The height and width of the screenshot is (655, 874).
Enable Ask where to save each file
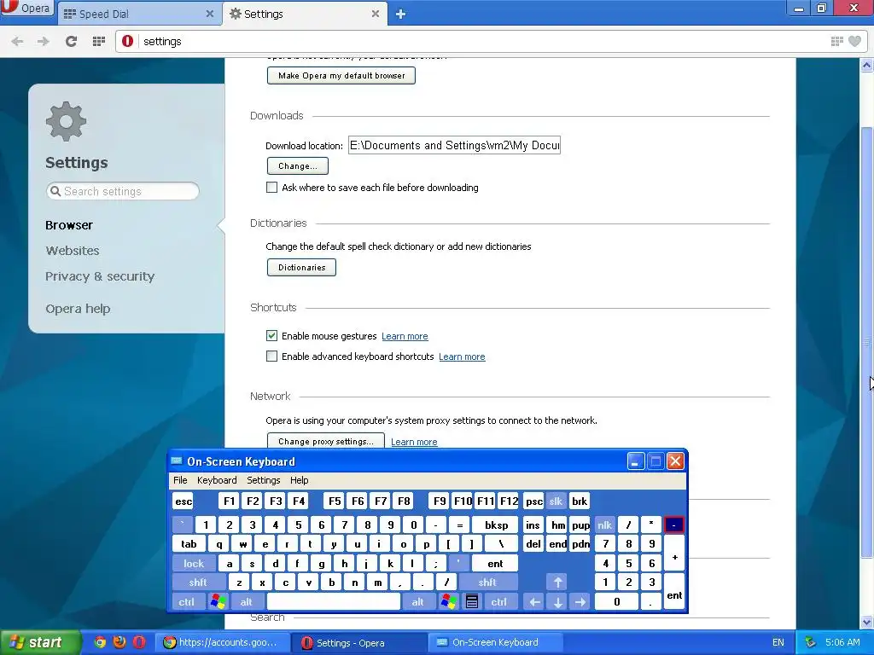pyautogui.click(x=271, y=188)
